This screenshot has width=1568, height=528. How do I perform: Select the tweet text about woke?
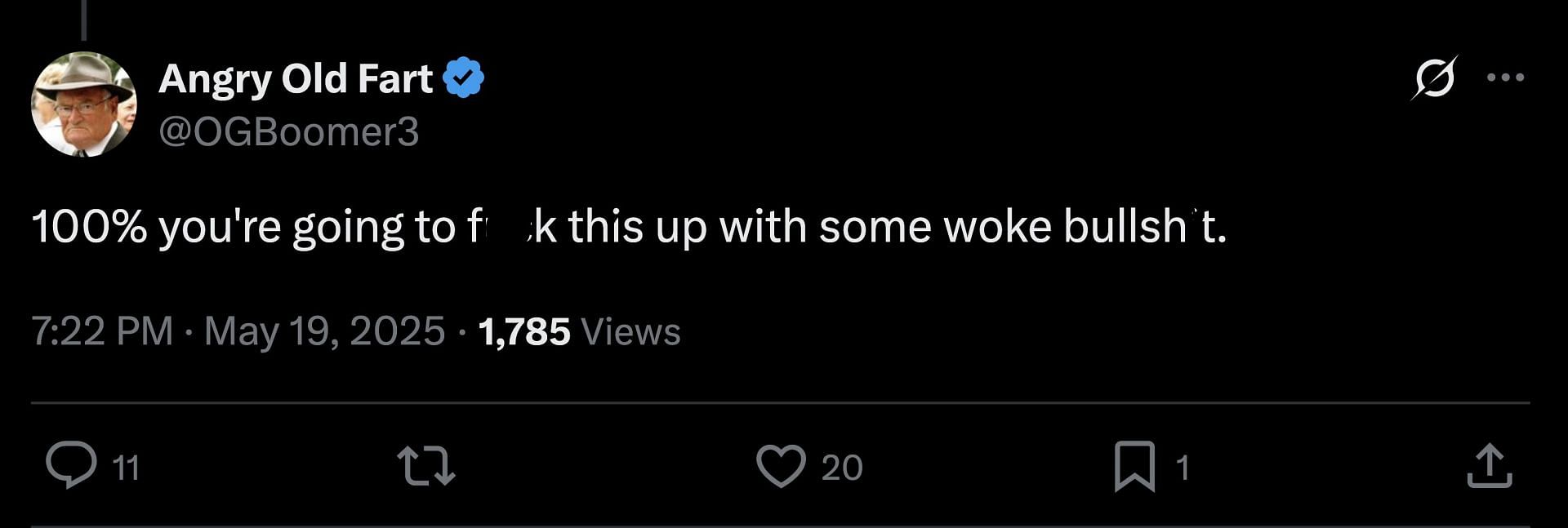click(629, 226)
